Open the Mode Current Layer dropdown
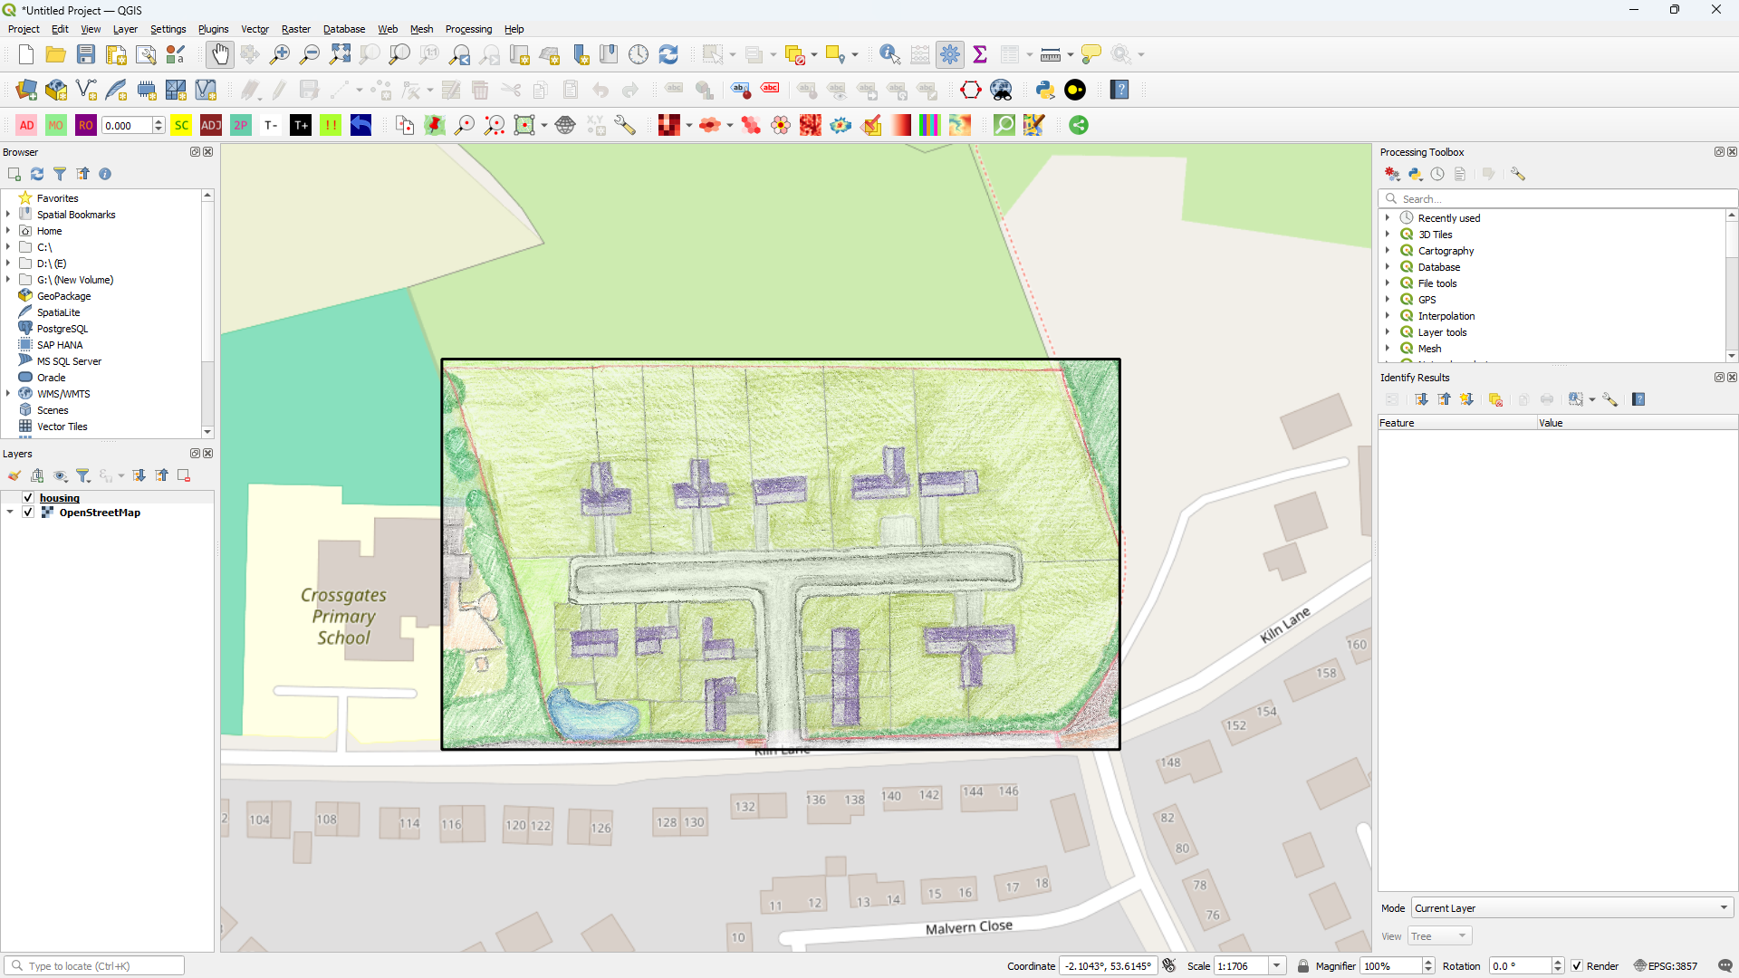 pos(1571,908)
